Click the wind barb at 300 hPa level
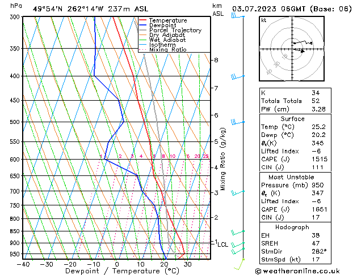The width and height of the screenshot is (357, 275). coord(238,16)
